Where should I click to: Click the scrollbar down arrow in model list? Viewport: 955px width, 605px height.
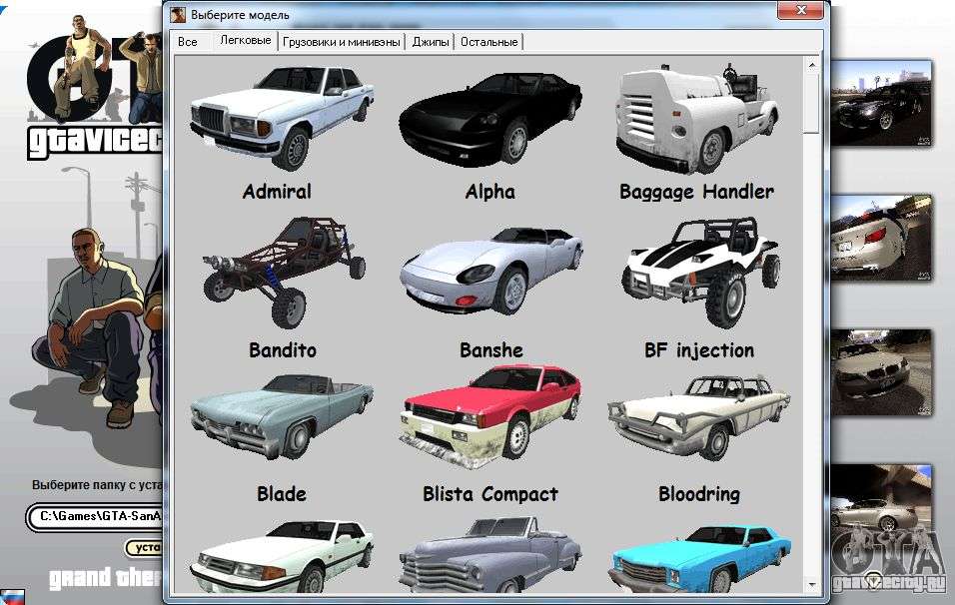(x=812, y=585)
